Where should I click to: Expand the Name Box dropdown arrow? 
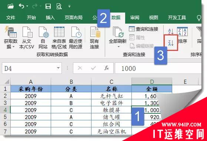click(x=58, y=68)
